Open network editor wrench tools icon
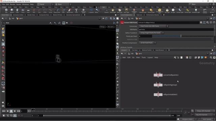 click(175, 57)
